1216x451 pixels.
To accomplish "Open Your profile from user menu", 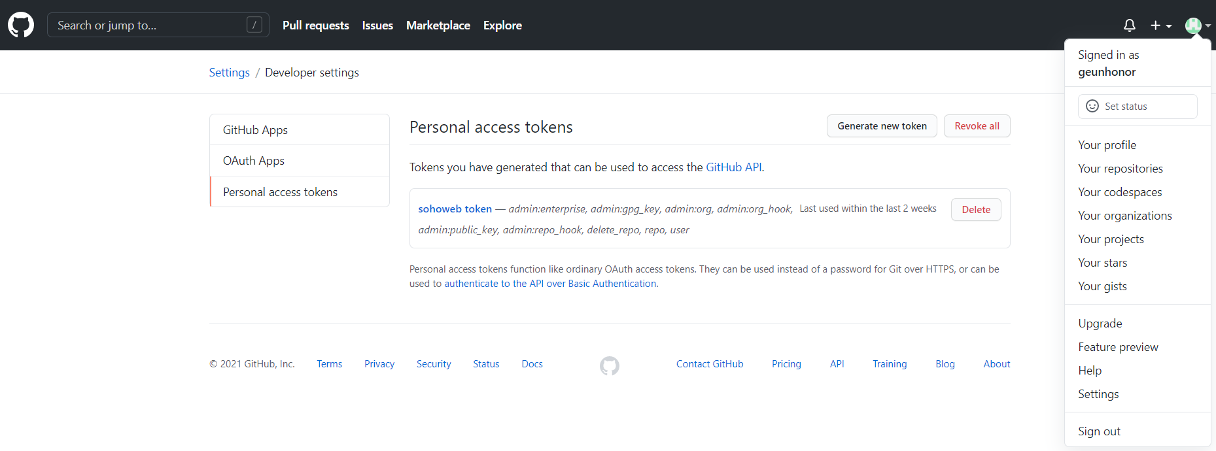I will pos(1138,145).
